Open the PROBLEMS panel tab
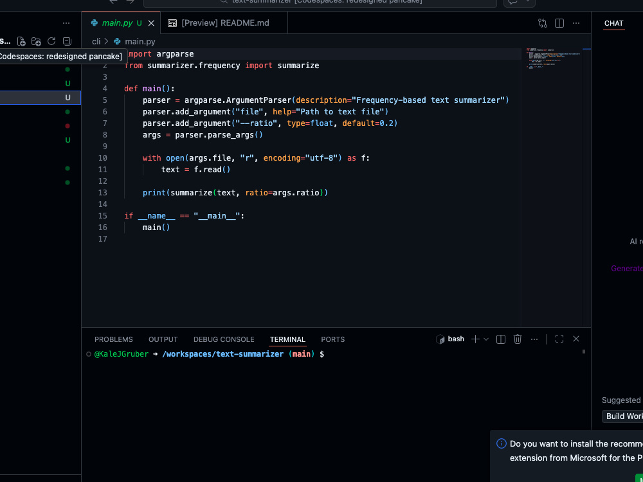643x482 pixels. click(x=114, y=339)
